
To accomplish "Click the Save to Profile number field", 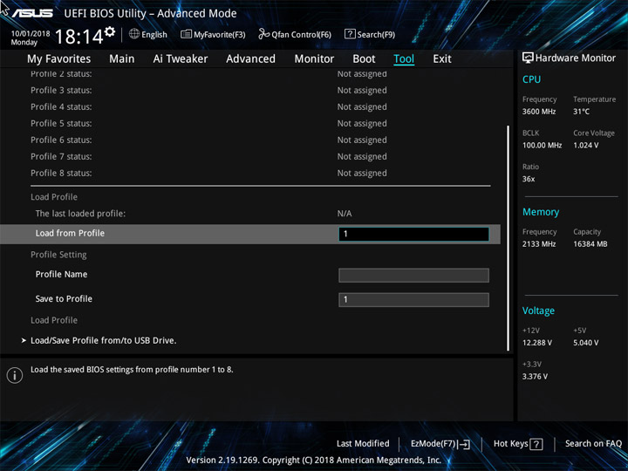I will pyautogui.click(x=413, y=300).
